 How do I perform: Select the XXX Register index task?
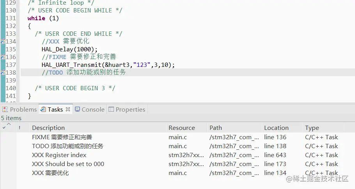(x=177, y=155)
